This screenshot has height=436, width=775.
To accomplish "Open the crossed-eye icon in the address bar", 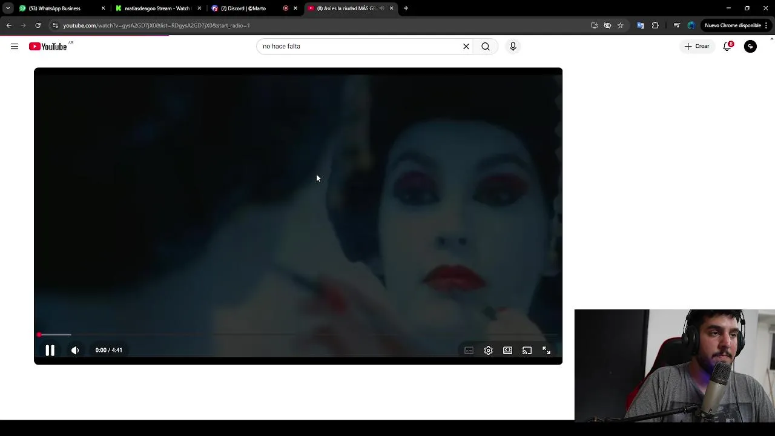I will 607,25.
